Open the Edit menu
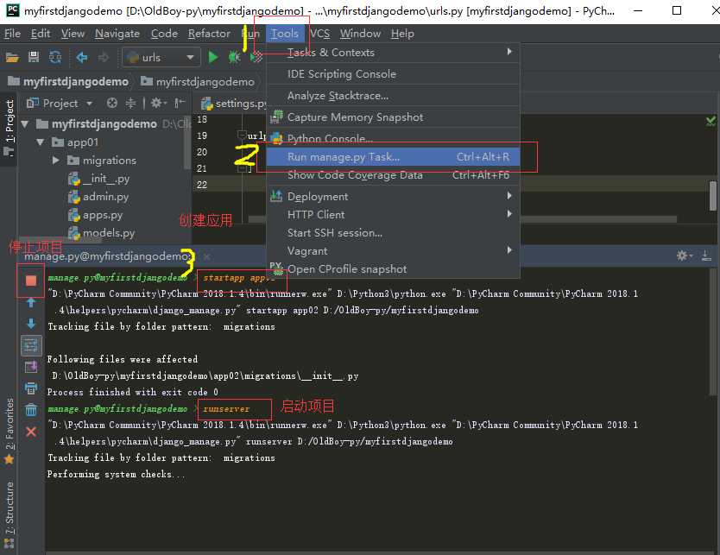This screenshot has width=720, height=555. [x=41, y=34]
